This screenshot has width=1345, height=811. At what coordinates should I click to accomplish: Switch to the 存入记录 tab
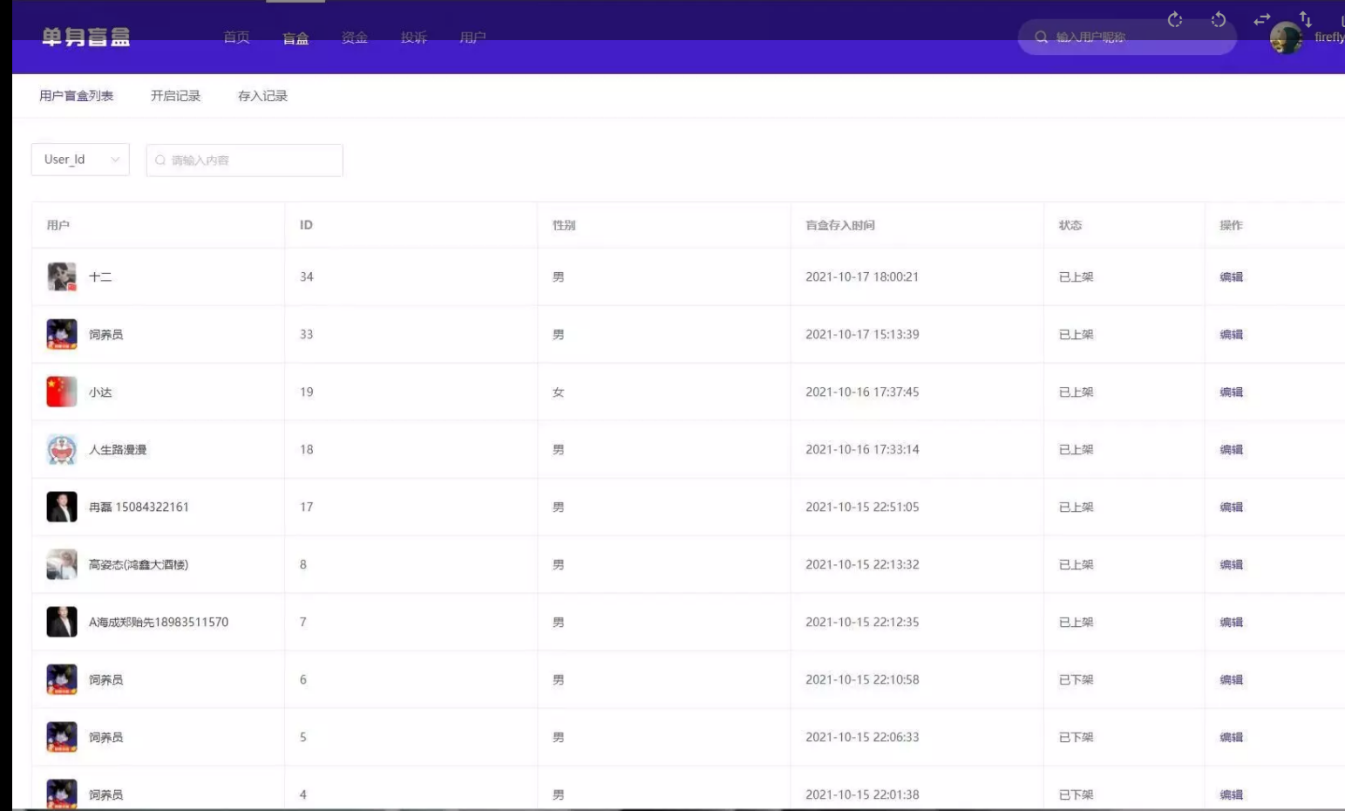[x=262, y=96]
